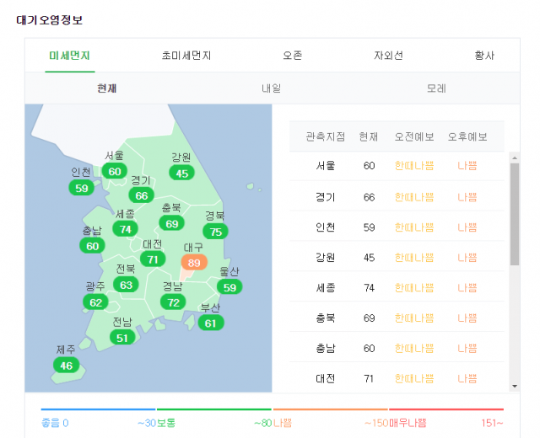Click 충북 in the table

[x=326, y=318]
